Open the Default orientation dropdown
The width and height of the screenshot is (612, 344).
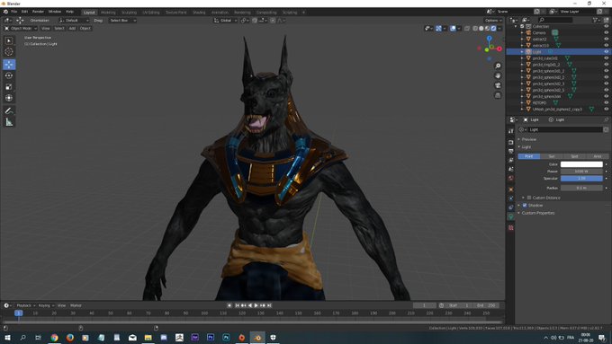pyautogui.click(x=74, y=21)
